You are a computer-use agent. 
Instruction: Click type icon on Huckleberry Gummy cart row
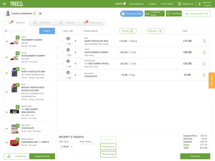pyautogui.click(x=68, y=50)
